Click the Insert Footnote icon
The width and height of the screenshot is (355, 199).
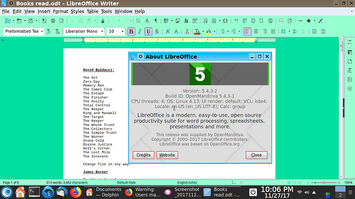(x=245, y=21)
